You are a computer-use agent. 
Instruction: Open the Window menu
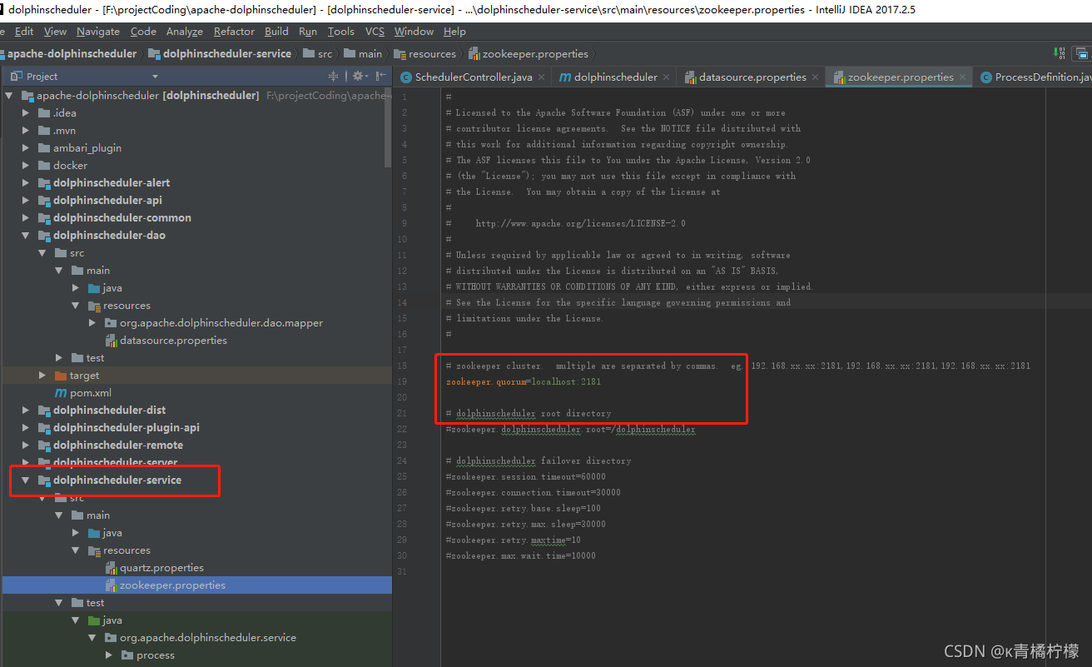click(x=414, y=32)
